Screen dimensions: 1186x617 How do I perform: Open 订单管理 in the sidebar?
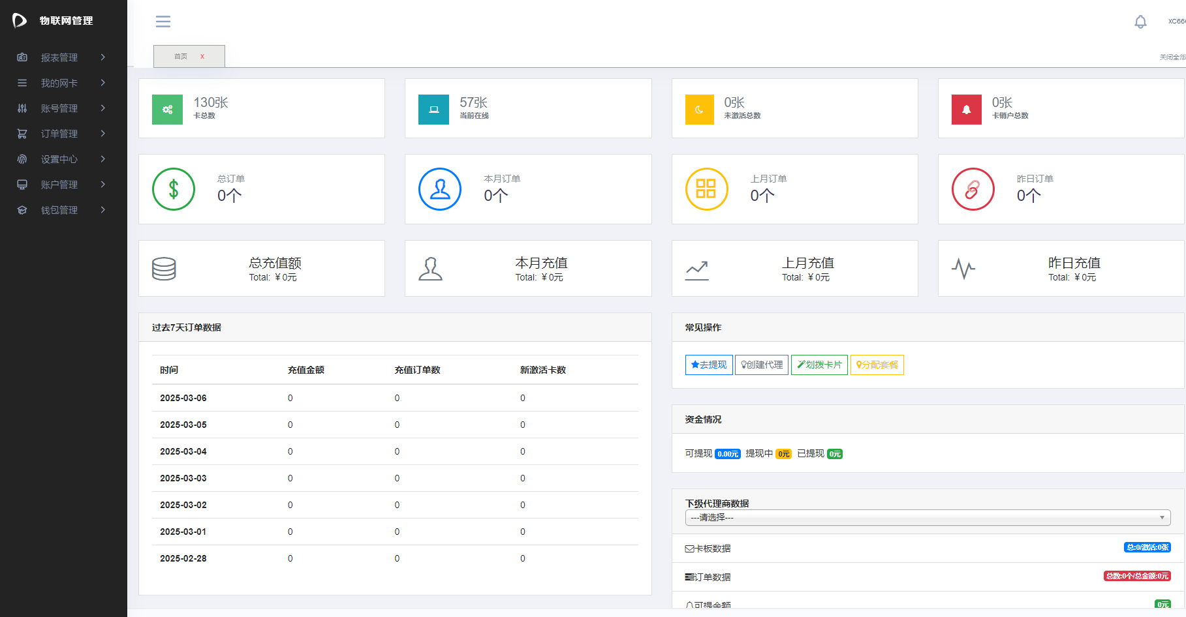[59, 134]
